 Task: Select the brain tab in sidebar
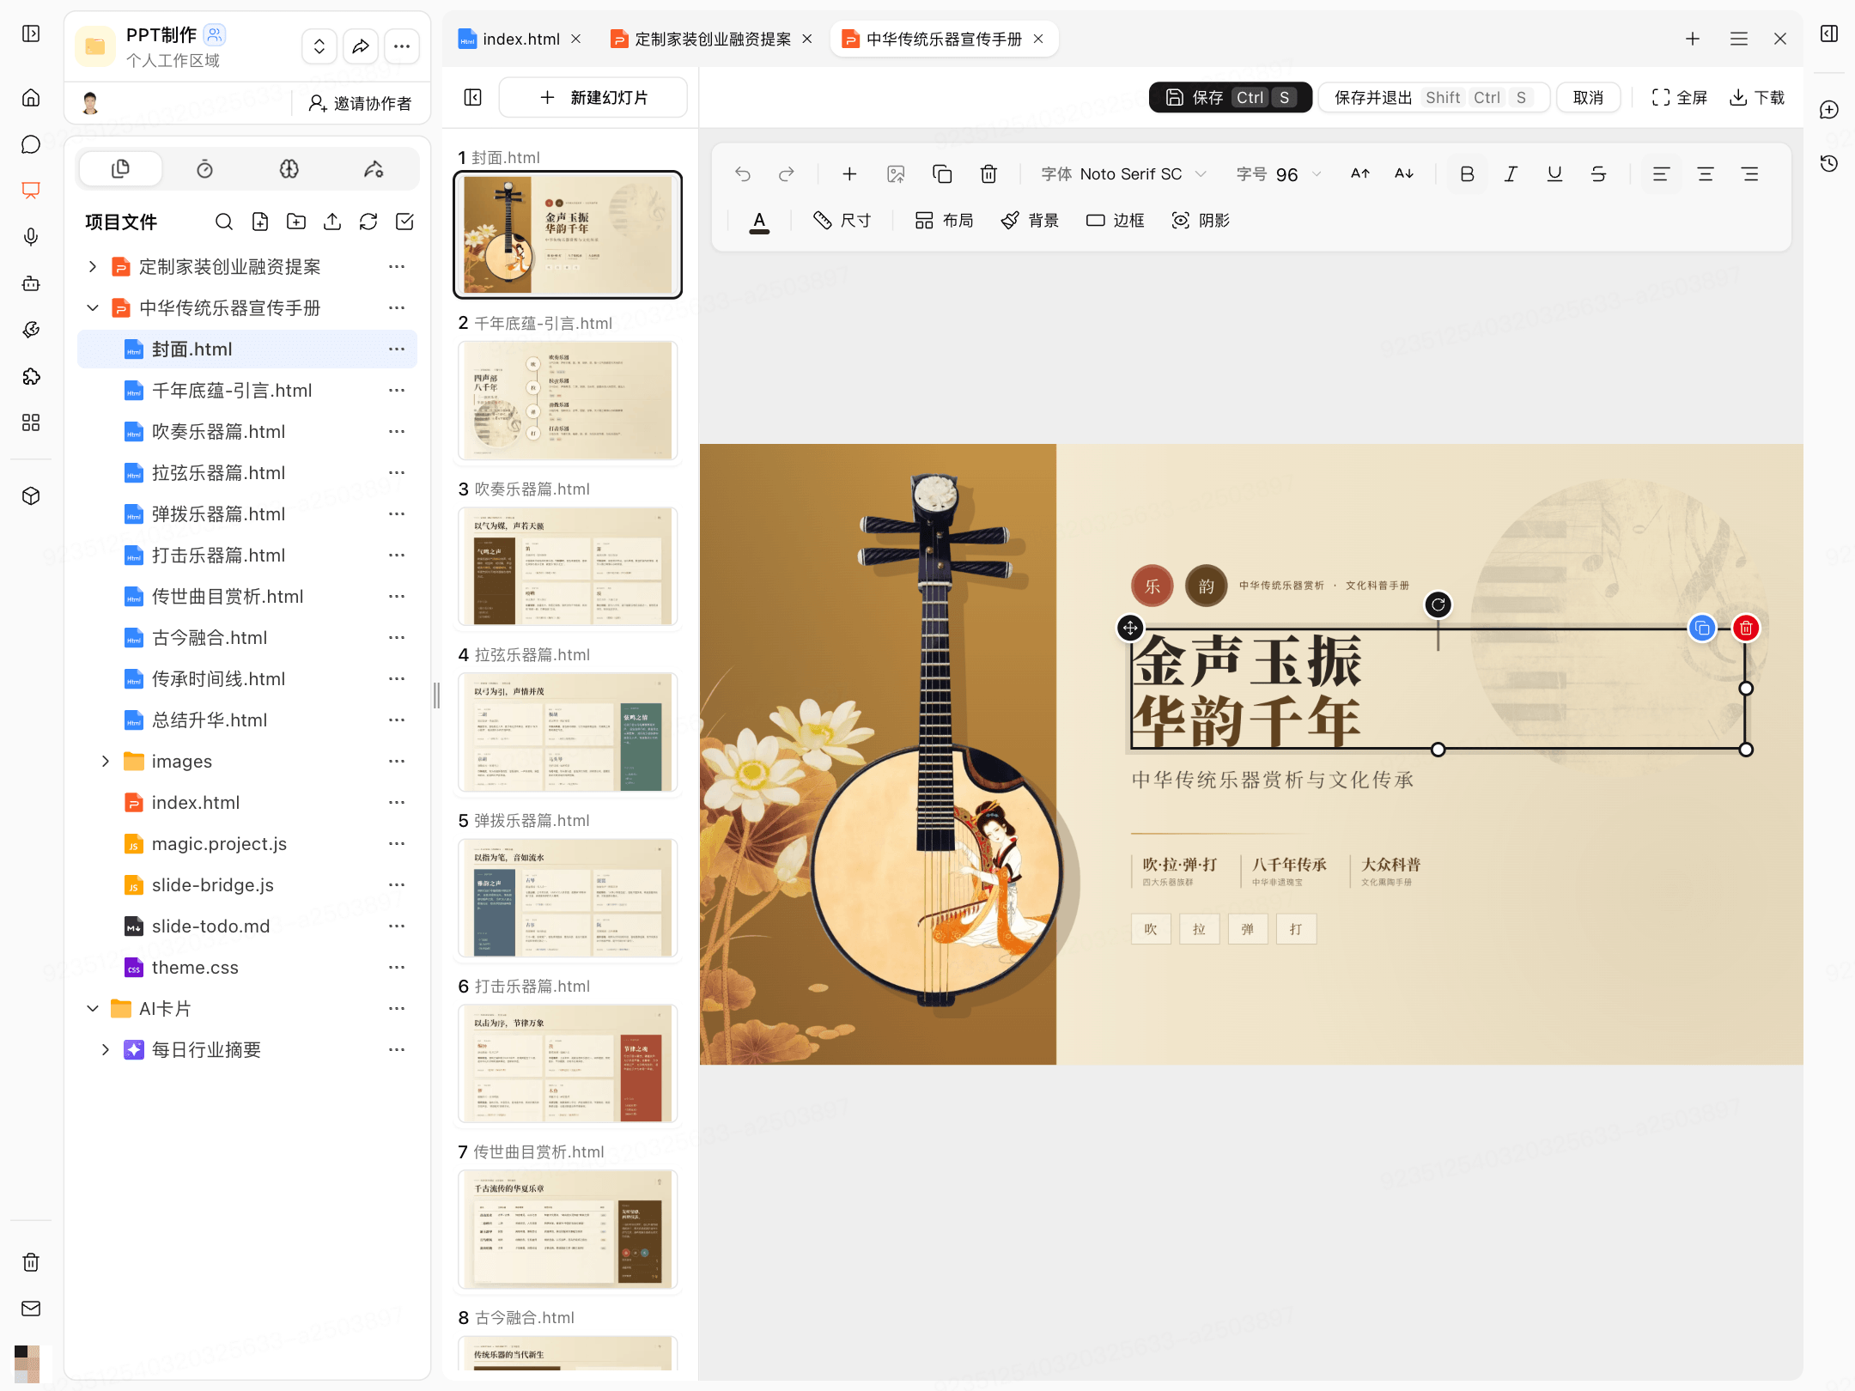(289, 169)
